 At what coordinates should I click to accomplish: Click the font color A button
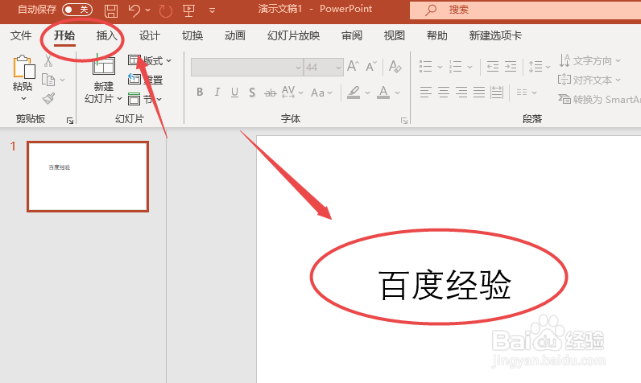(x=383, y=93)
